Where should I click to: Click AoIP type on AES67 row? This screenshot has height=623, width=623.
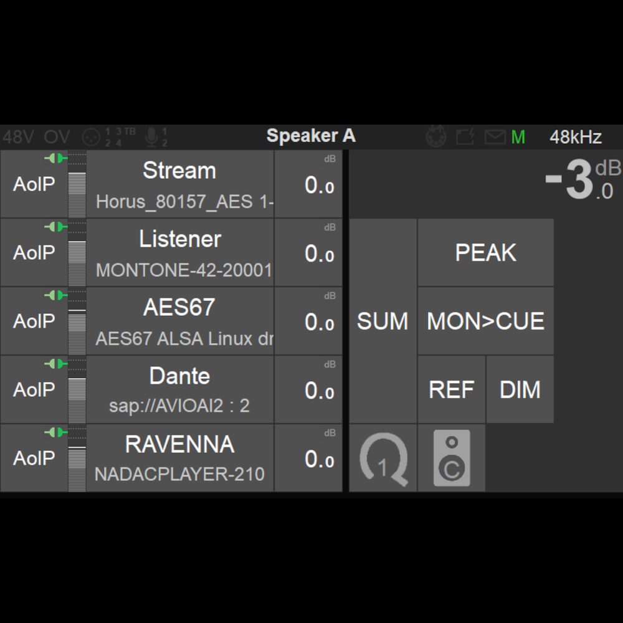pyautogui.click(x=34, y=321)
